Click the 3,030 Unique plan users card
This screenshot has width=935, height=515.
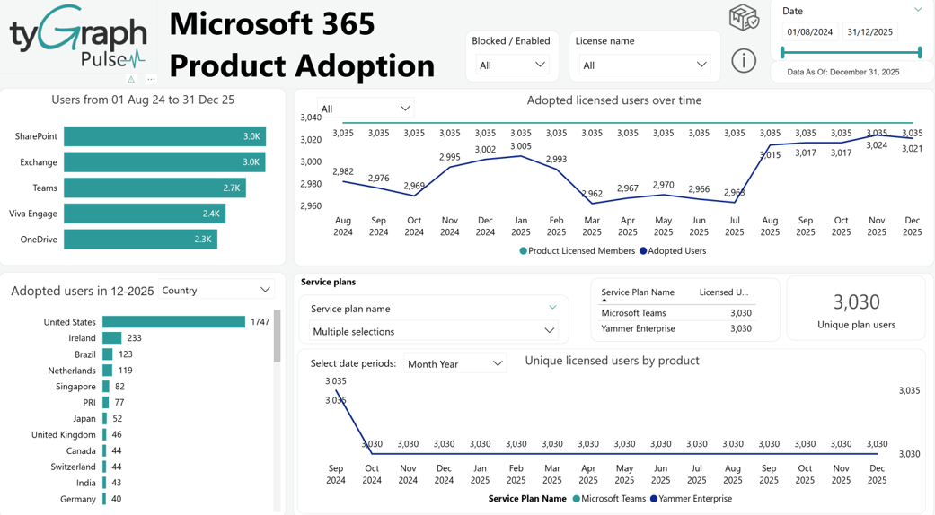pos(856,310)
